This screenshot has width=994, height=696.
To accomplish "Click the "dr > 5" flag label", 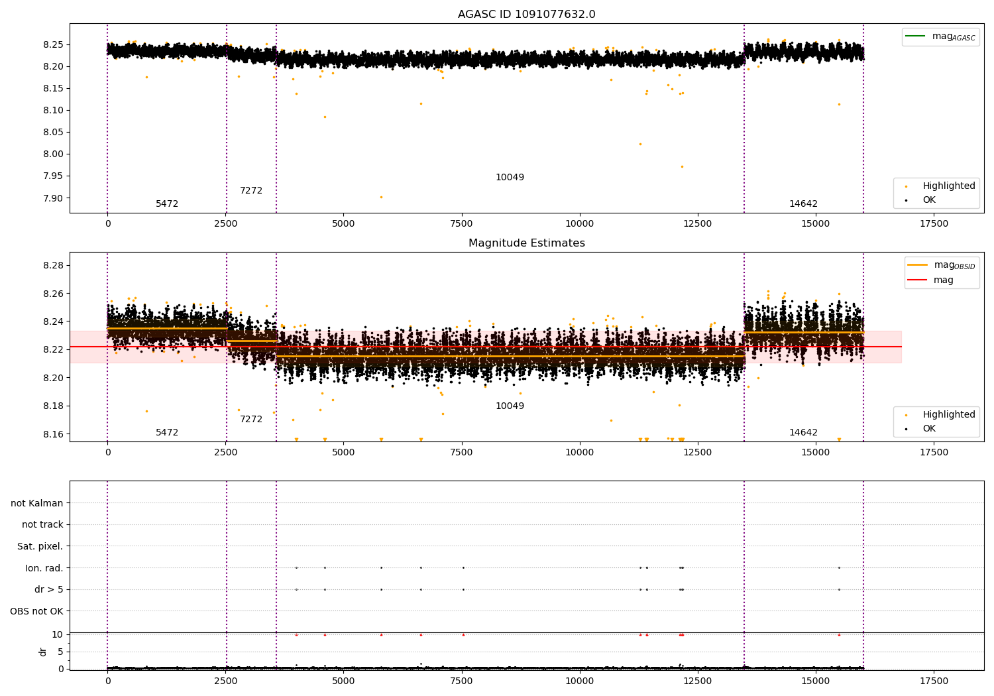I will [49, 590].
